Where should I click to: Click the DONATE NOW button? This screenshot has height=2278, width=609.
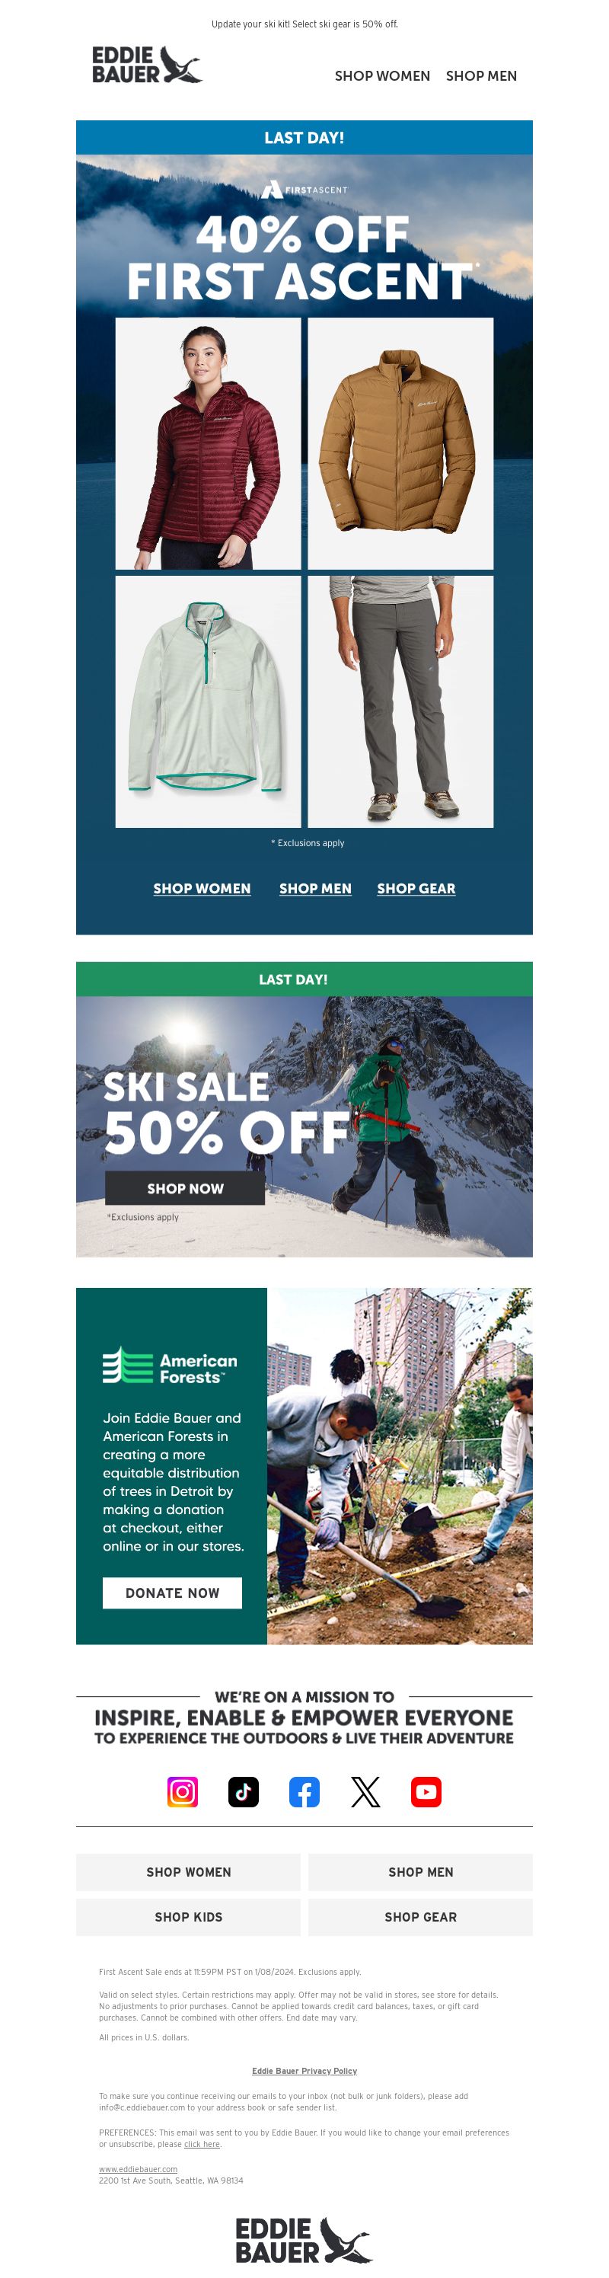[x=172, y=1592]
